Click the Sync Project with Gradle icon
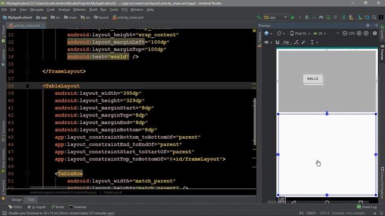 pos(343,17)
